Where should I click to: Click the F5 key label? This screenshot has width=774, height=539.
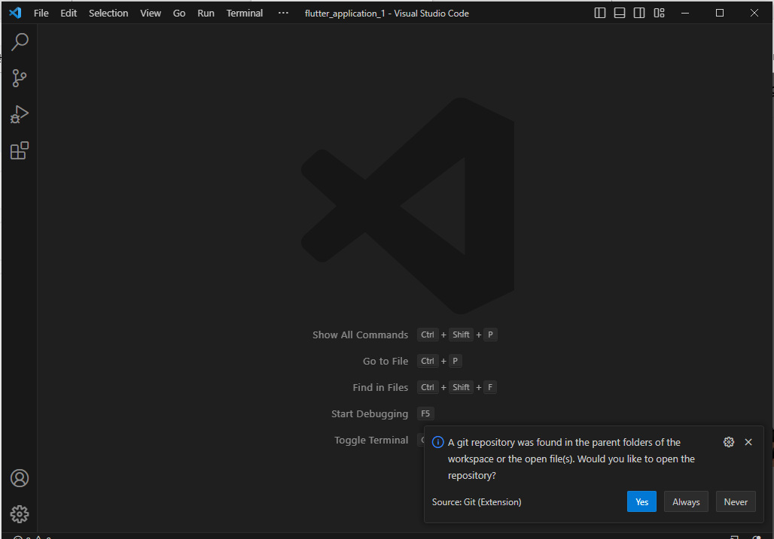(x=425, y=413)
